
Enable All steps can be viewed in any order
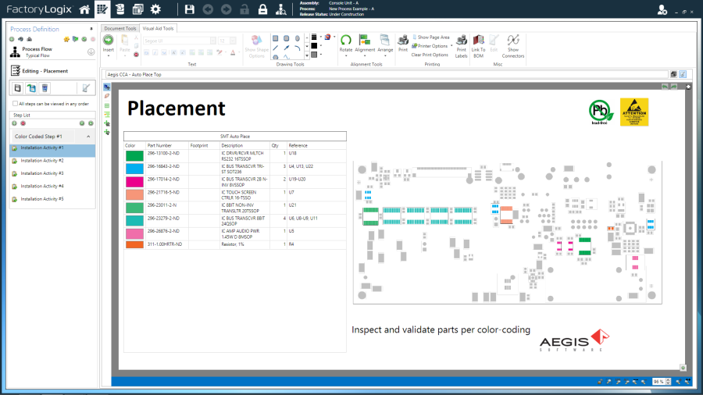point(15,104)
